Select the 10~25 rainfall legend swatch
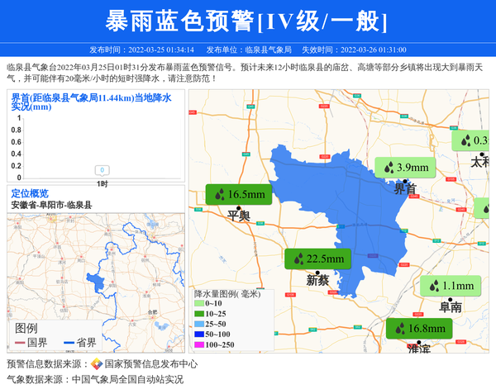This screenshot has width=496, height=389. tap(198, 314)
